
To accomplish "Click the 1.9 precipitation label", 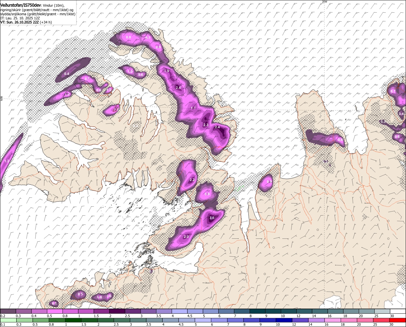I will [x=167, y=71].
